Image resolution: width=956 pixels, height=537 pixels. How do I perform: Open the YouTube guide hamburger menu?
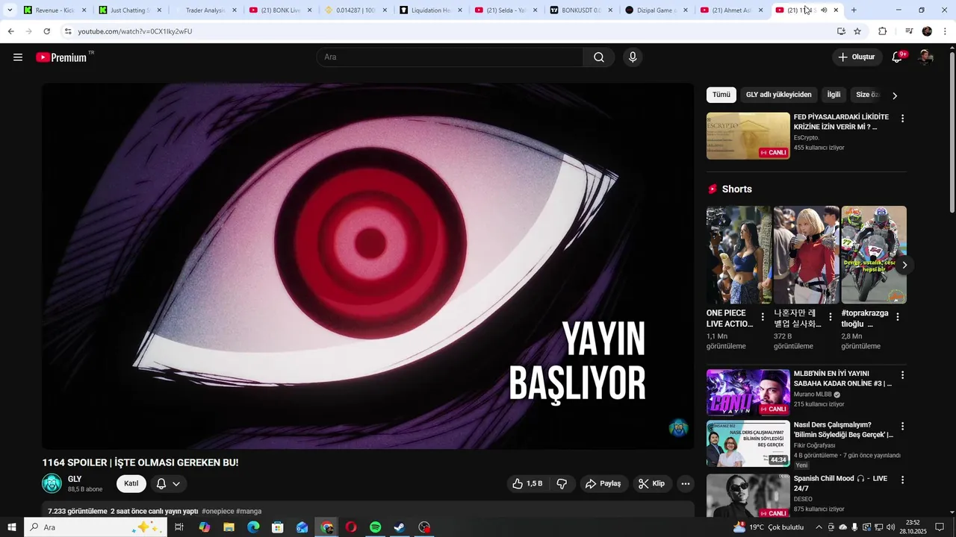point(18,57)
